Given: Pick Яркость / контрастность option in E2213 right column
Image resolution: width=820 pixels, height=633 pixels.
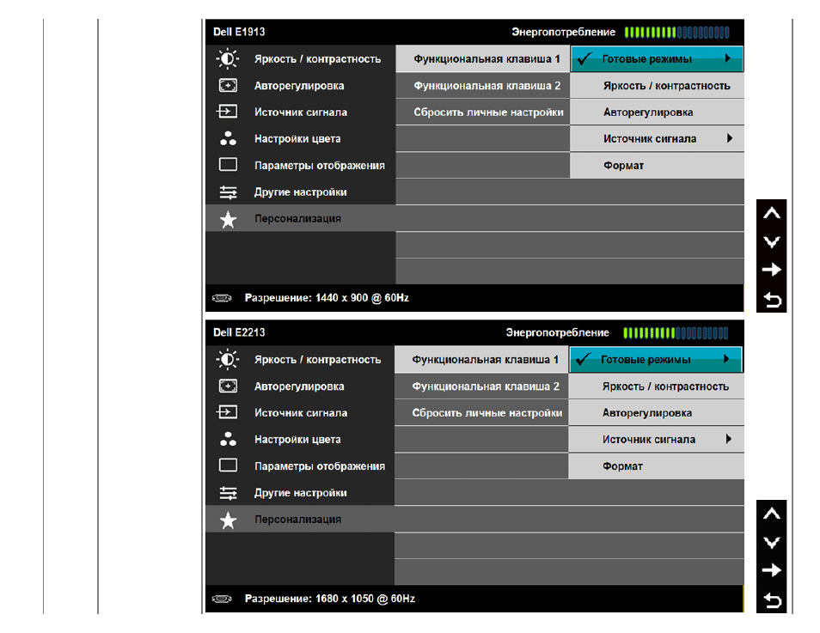Looking at the screenshot, I should coord(657,386).
